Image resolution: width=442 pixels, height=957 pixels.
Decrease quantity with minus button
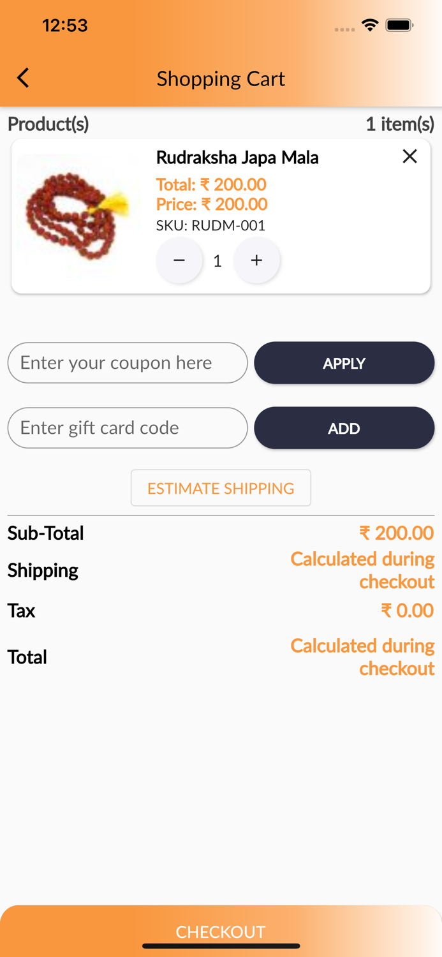179,260
